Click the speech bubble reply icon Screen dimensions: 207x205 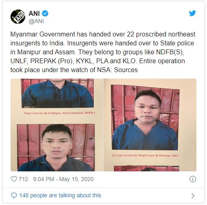14,195
